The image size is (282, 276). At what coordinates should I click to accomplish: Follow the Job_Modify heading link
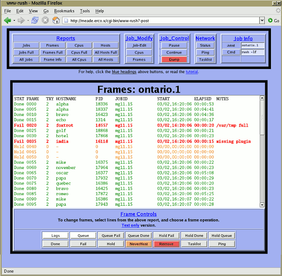click(139, 38)
